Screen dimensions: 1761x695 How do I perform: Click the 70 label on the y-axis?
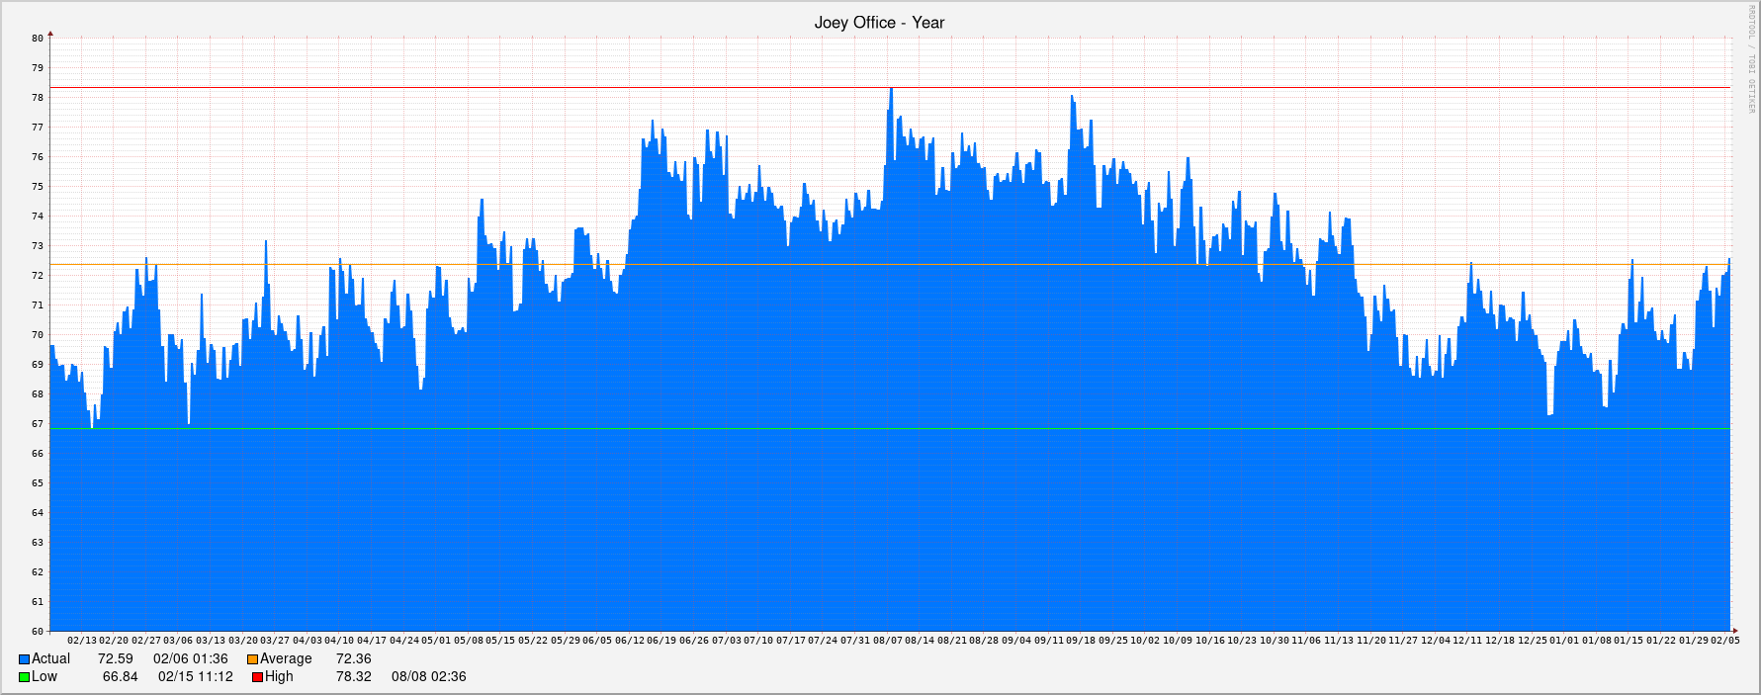click(38, 335)
